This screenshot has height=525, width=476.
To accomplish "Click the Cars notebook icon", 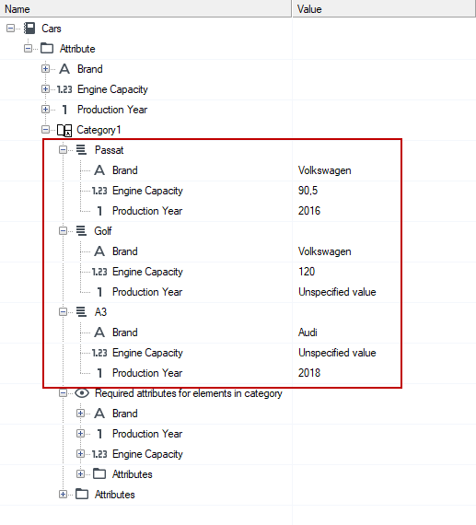I will 29,29.
